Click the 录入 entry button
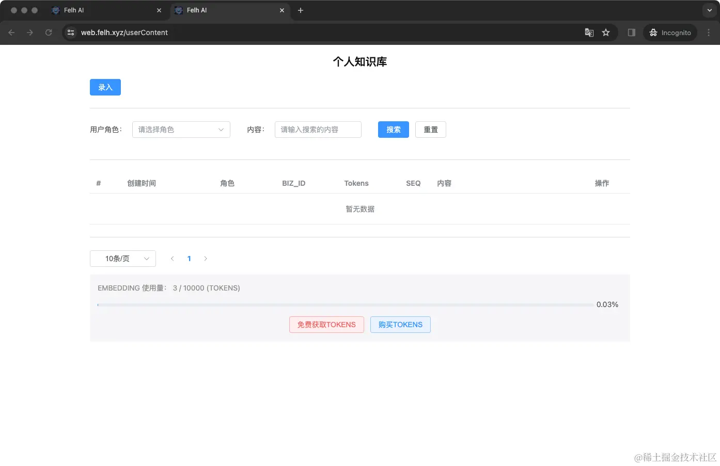Image resolution: width=720 pixels, height=466 pixels. (105, 87)
